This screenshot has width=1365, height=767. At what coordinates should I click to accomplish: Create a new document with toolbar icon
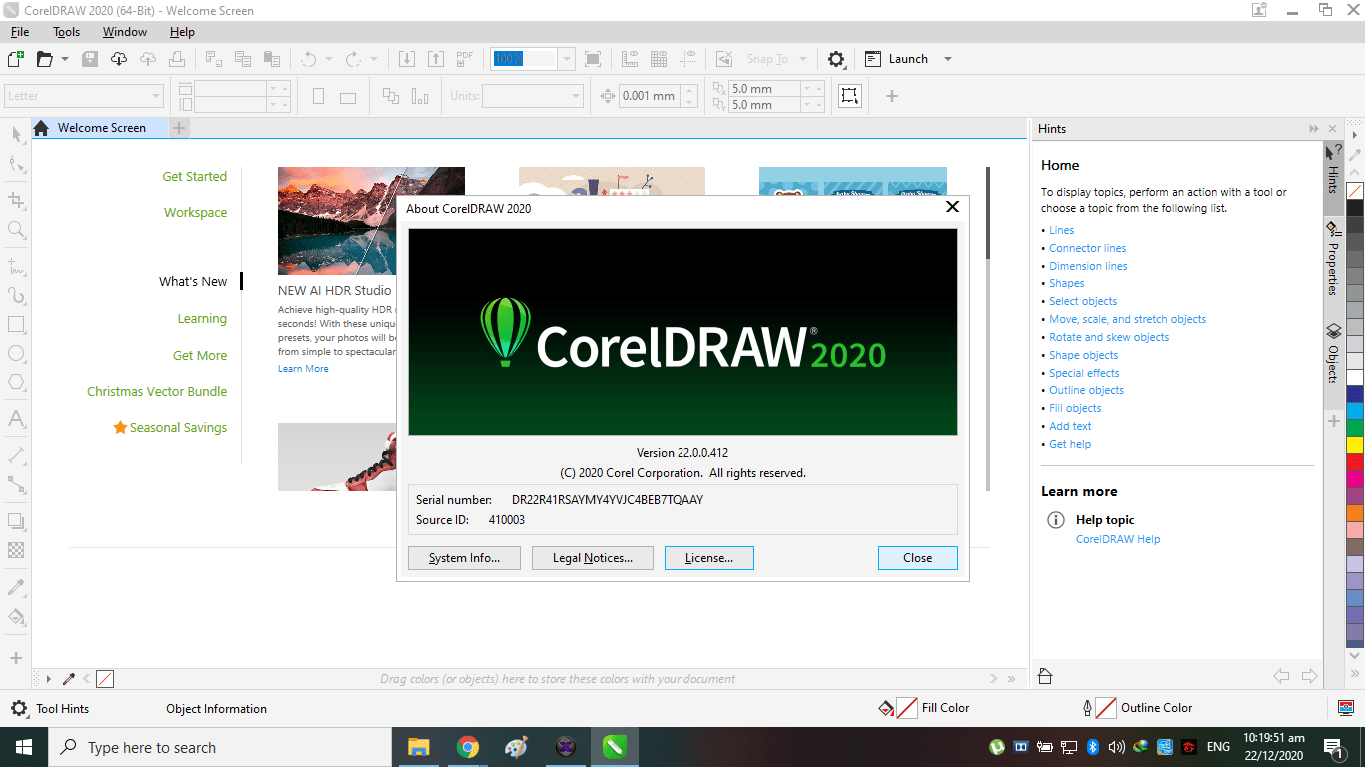click(x=15, y=59)
